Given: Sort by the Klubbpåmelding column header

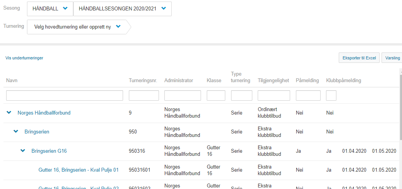Looking at the screenshot, I should tap(343, 81).
